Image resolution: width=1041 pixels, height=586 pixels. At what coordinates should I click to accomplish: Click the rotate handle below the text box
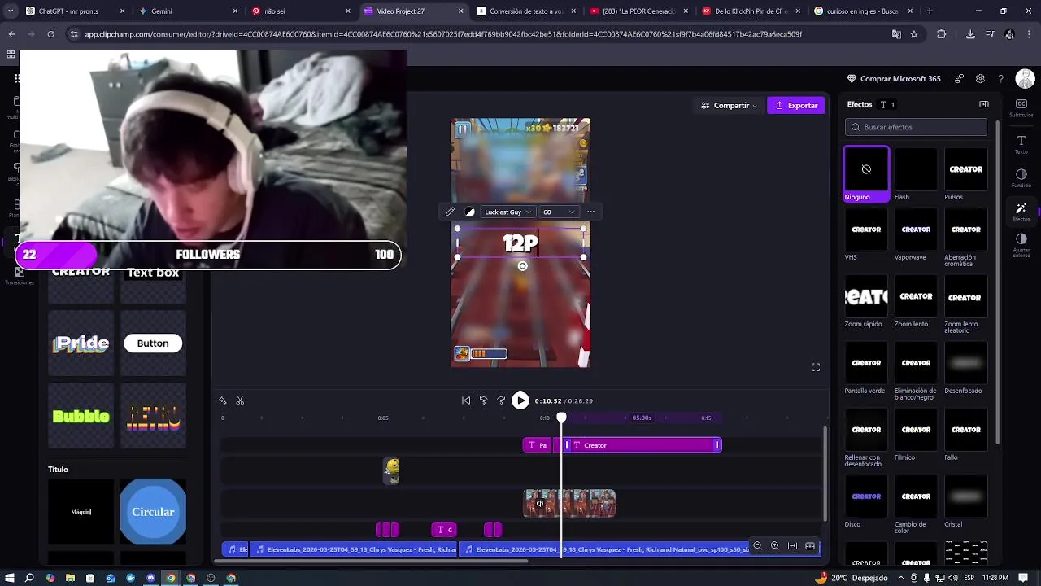click(x=522, y=266)
